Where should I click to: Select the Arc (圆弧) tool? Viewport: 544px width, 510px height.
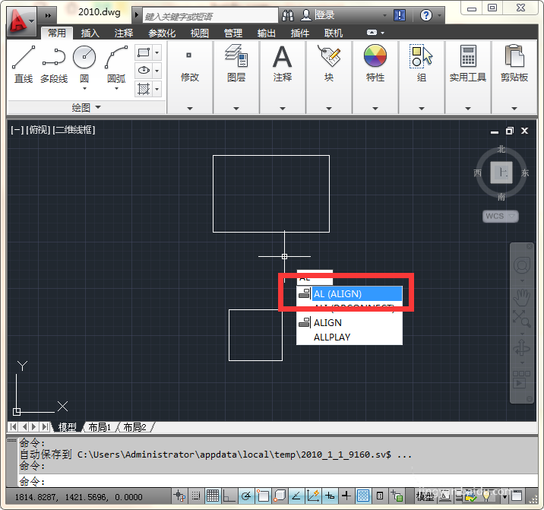116,65
